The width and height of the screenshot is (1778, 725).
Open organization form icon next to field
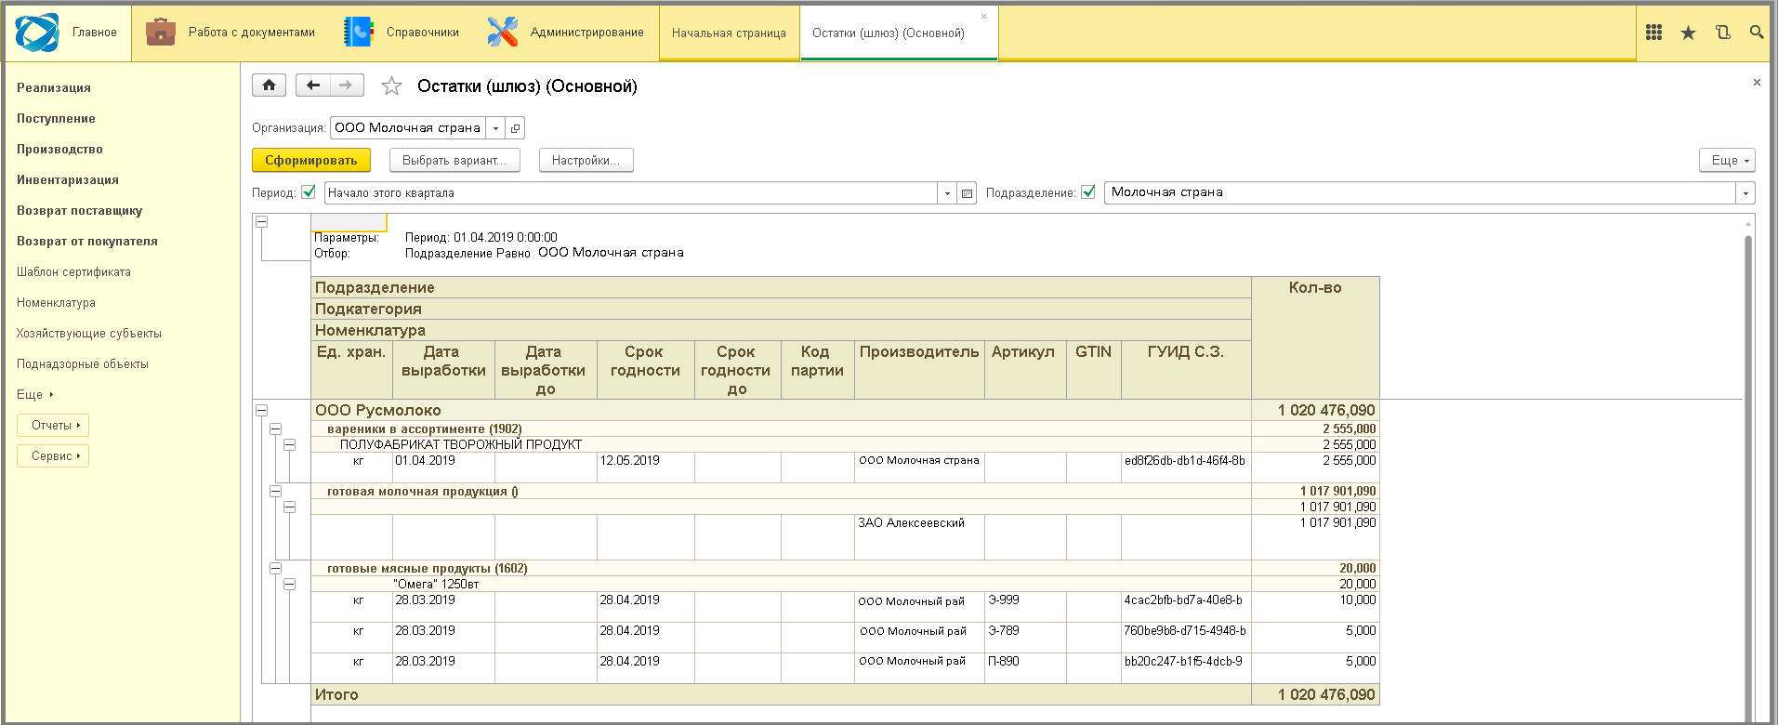click(516, 128)
